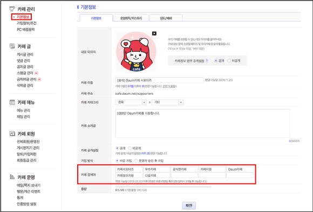Click the help icon beside 카페정보 영역 공개설정
The height and width of the screenshot is (212, 313).
pos(207,61)
